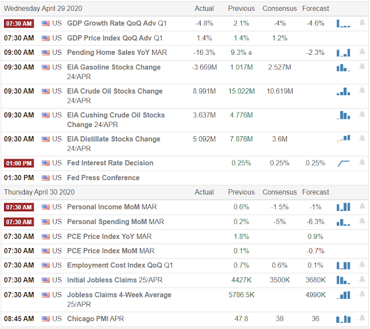Image resolution: width=370 pixels, height=329 pixels.
Task: Click the red 01:00 PM time badge
Action: (19, 163)
